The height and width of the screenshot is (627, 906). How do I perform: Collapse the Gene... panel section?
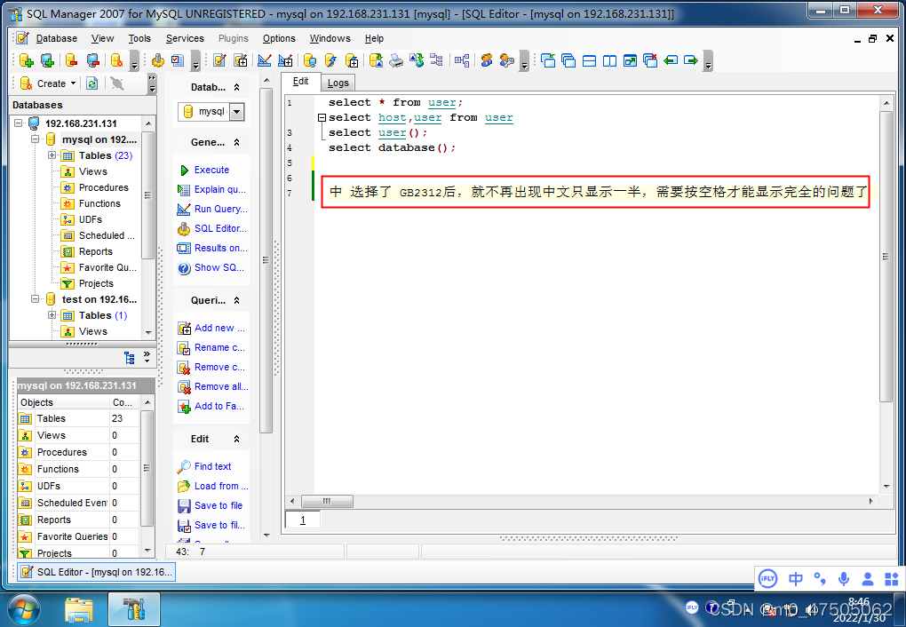(x=236, y=142)
